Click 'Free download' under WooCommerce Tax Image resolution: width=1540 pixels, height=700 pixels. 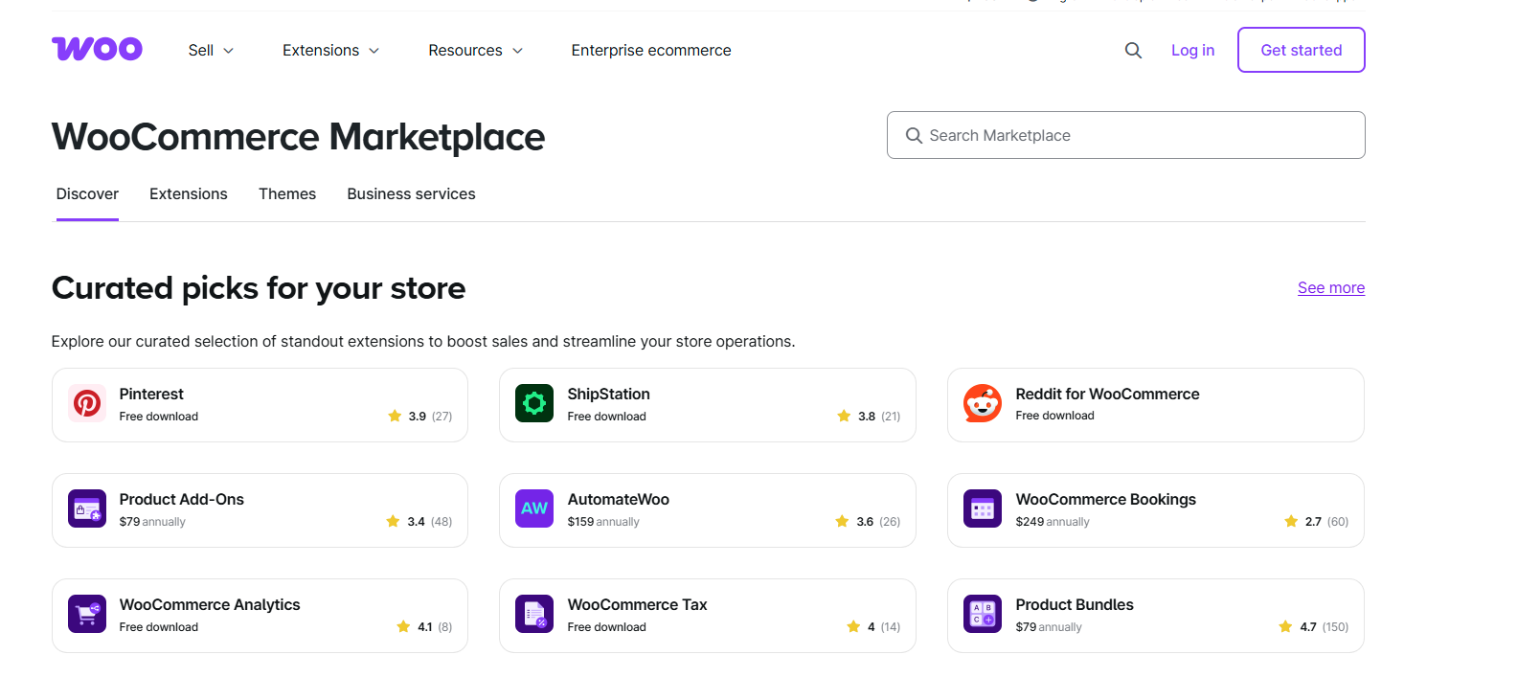point(606,627)
